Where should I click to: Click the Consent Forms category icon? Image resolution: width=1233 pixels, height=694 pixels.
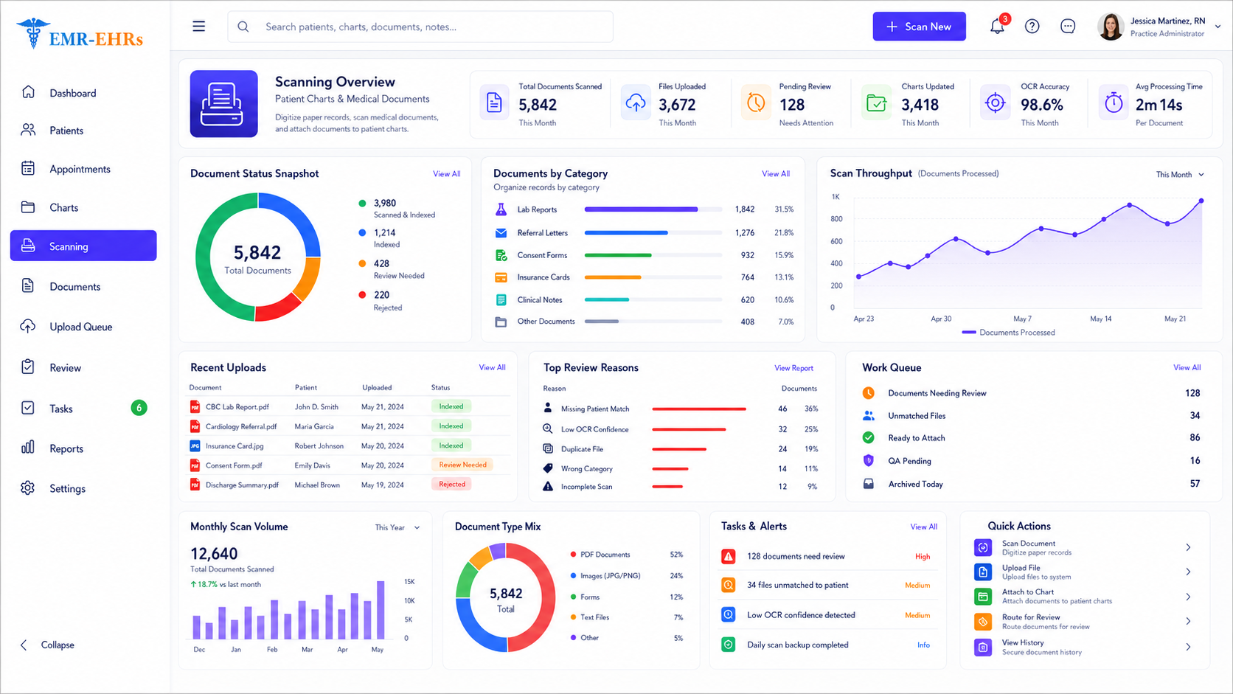coord(501,255)
